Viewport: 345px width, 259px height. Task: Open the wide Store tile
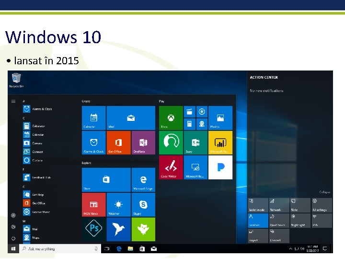[106, 180]
